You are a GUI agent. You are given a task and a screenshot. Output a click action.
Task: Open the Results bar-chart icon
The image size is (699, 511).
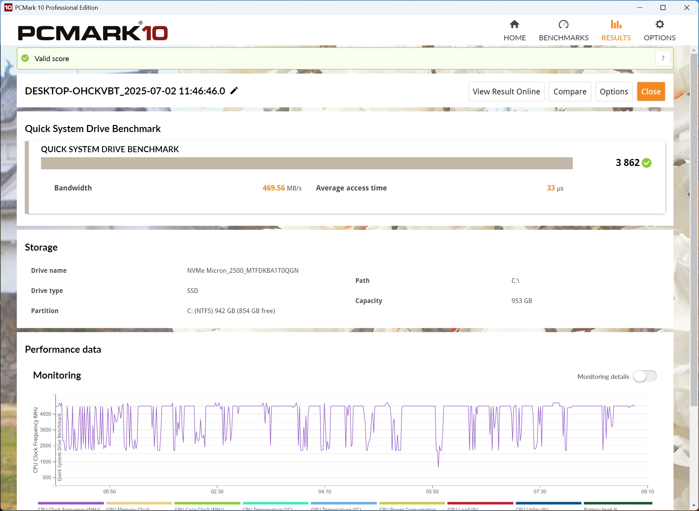click(616, 25)
